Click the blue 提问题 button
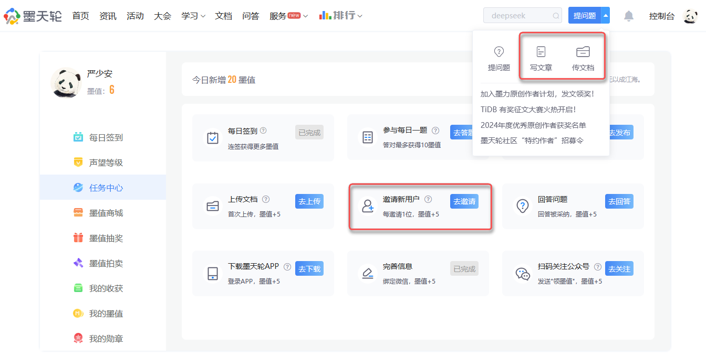The image size is (706, 357). point(585,16)
